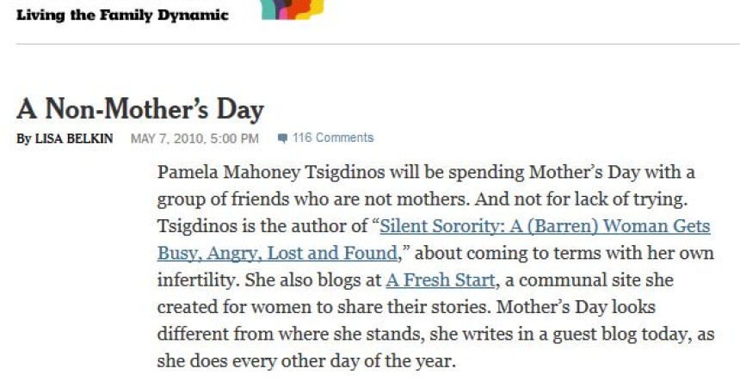
Task: Visit the "A Fresh Start" blog link
Action: coord(441,280)
